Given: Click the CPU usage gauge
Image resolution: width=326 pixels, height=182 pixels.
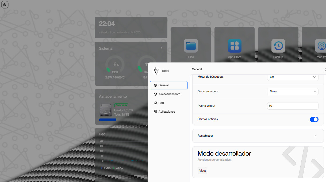Looking at the screenshot, I should (x=115, y=65).
